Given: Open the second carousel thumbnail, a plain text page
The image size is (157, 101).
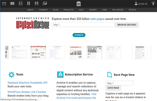Looking at the screenshot, I should [20, 52].
